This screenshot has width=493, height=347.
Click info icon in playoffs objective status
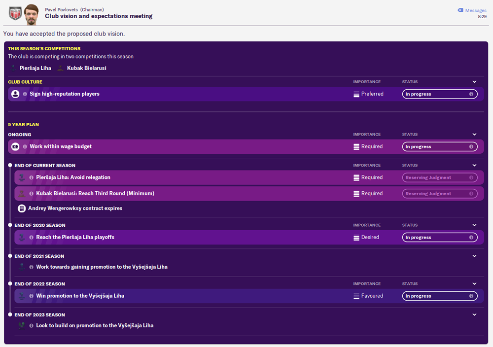[471, 237]
